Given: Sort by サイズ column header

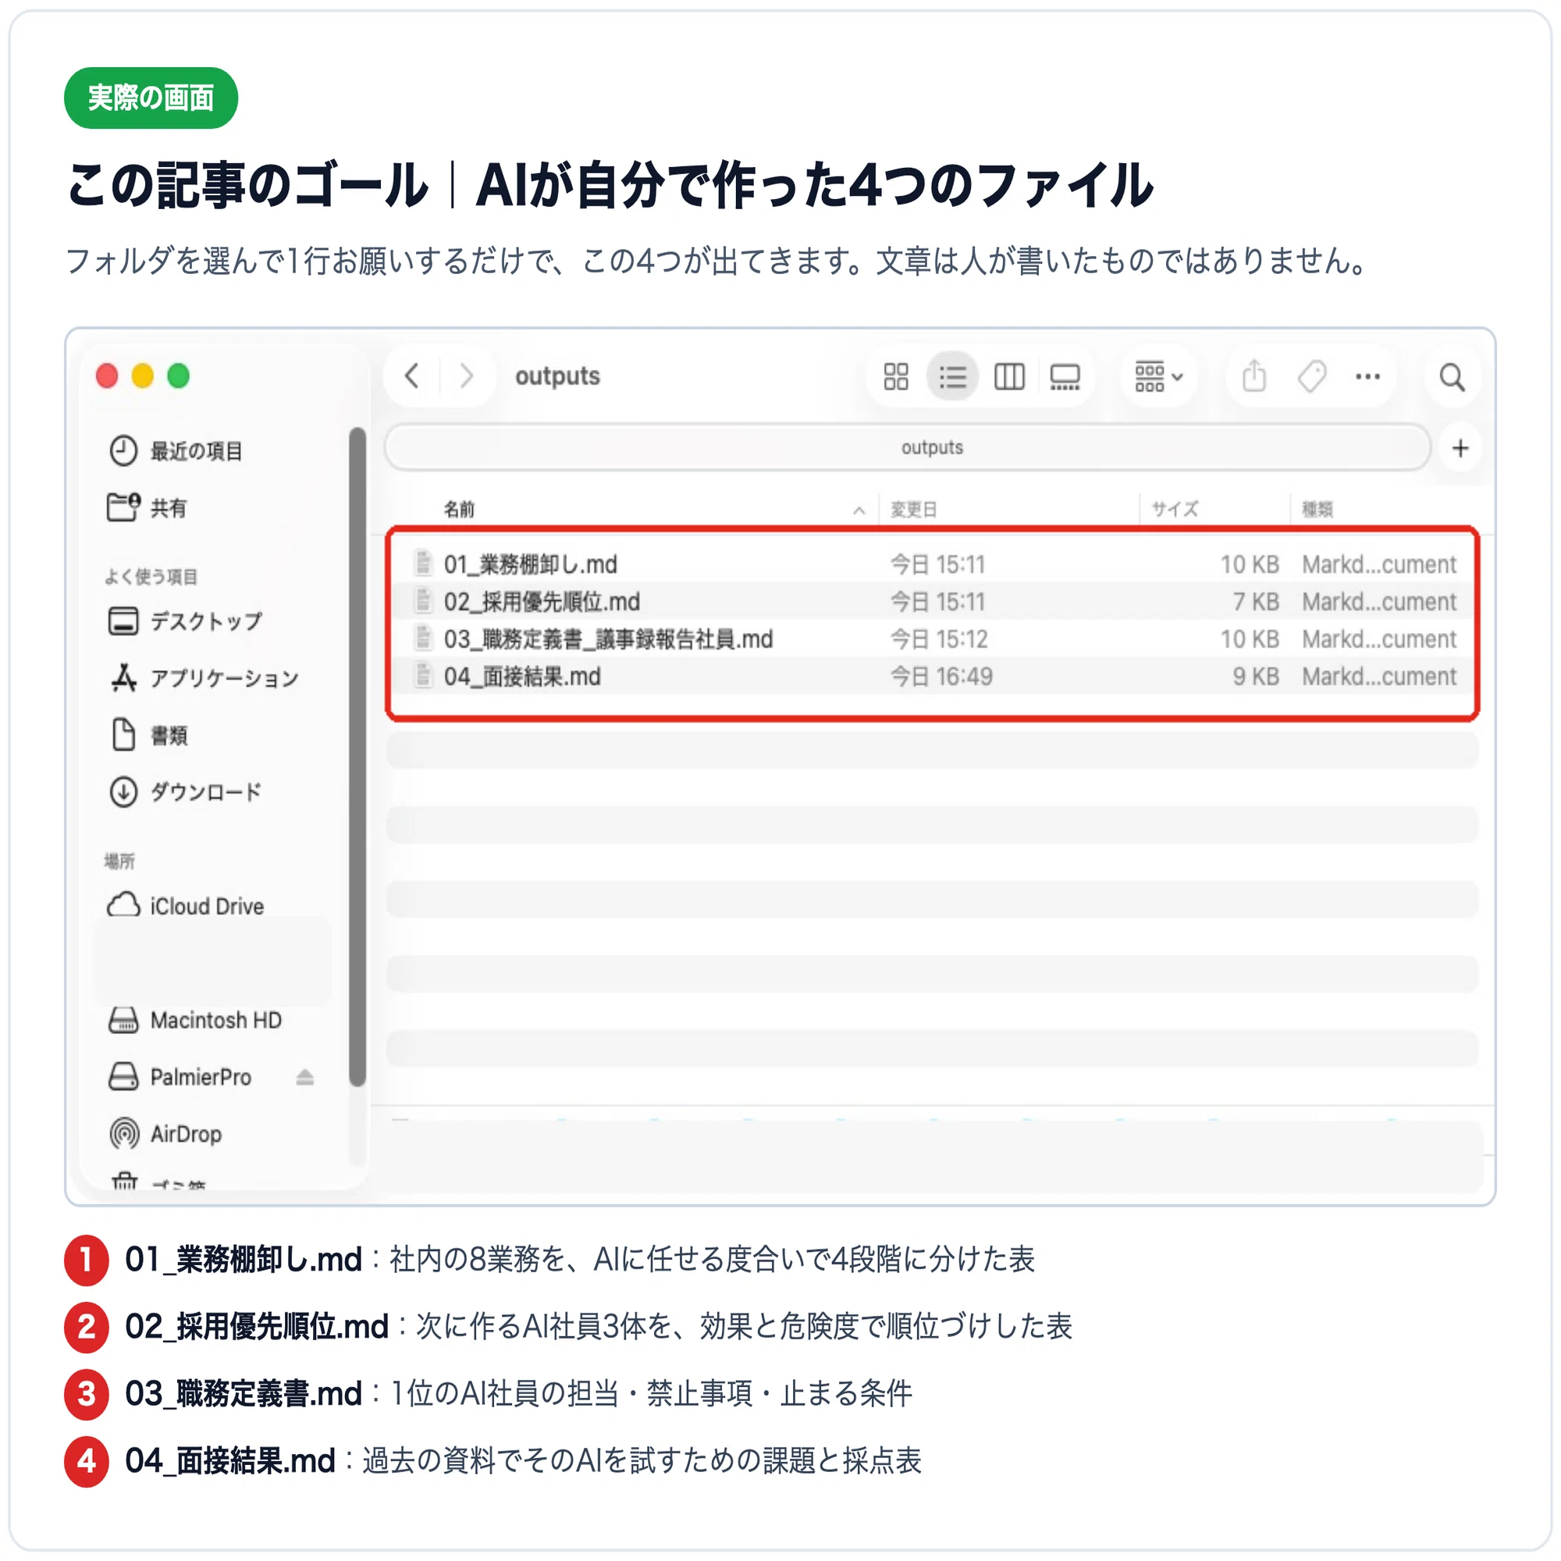Looking at the screenshot, I should tap(1174, 509).
